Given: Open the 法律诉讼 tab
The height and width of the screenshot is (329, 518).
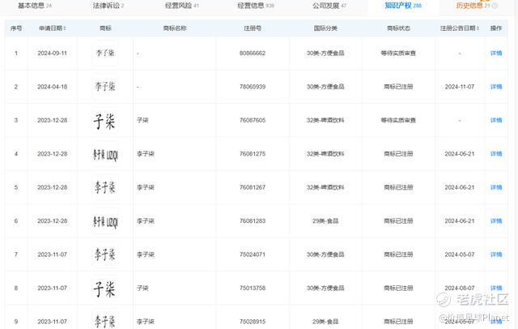Looking at the screenshot, I should [x=108, y=6].
